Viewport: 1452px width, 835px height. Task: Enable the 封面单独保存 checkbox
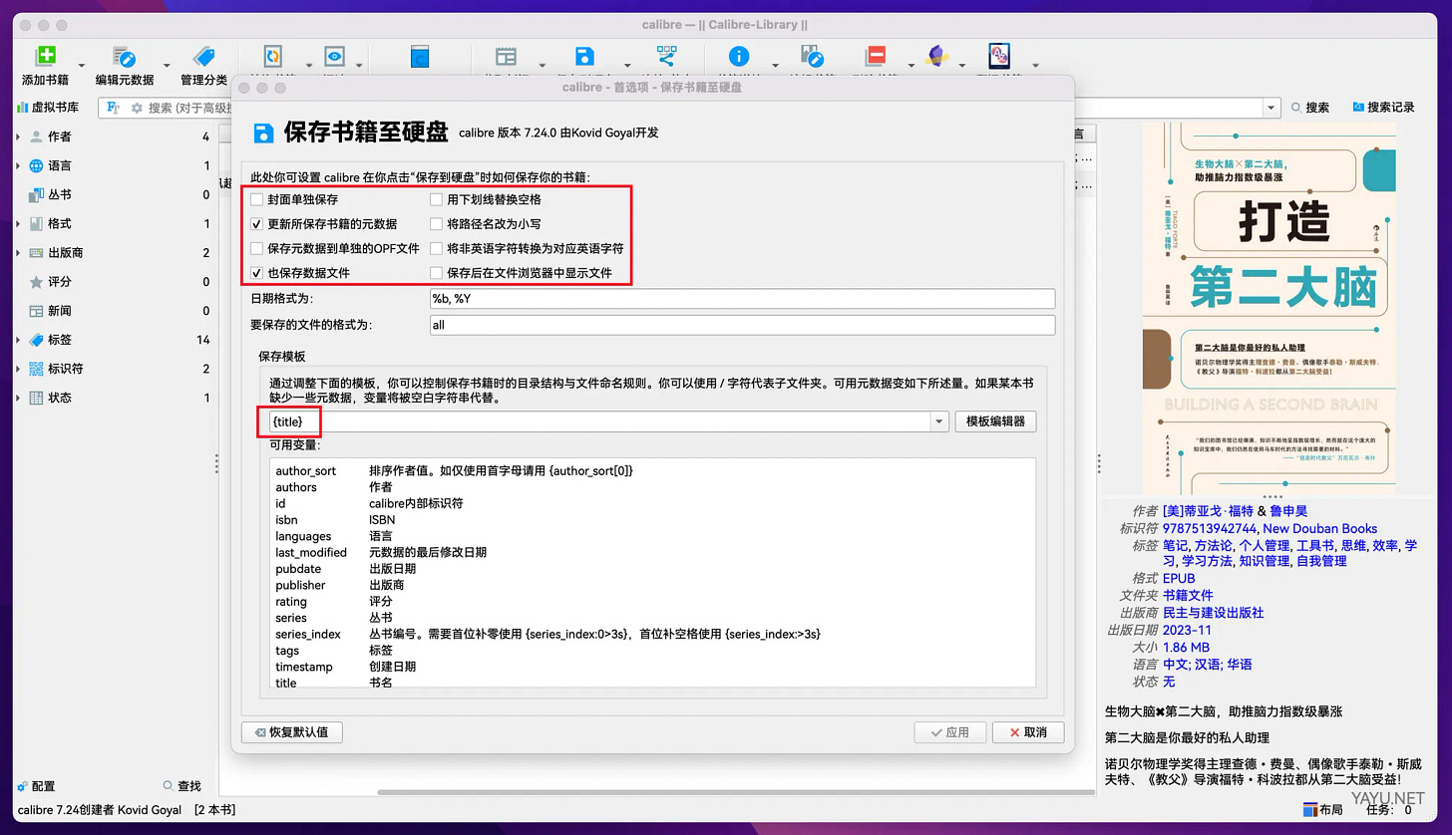pos(256,199)
